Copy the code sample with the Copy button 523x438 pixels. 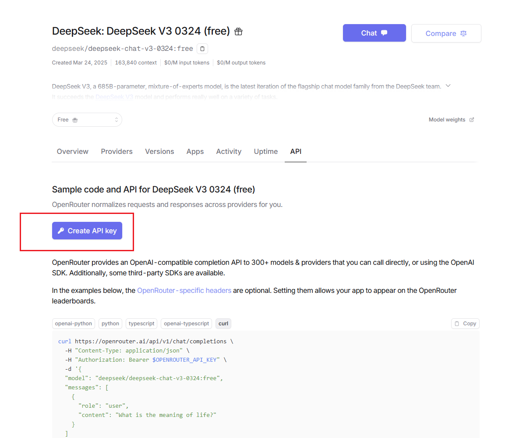[x=465, y=324]
